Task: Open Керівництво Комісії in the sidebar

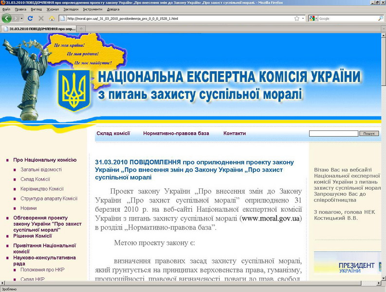Action: [x=42, y=189]
